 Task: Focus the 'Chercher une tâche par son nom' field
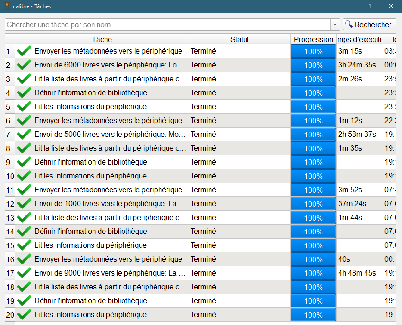[x=168, y=25]
